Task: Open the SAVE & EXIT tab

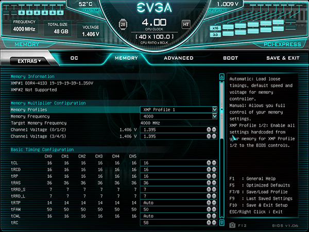Action: coord(283,58)
